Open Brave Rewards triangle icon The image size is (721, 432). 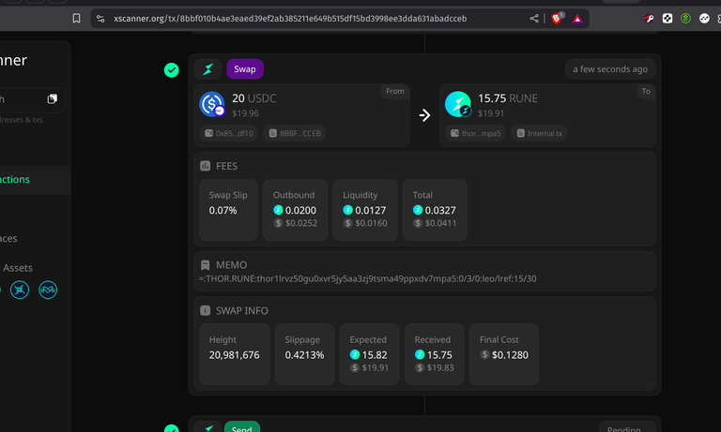coord(577,19)
